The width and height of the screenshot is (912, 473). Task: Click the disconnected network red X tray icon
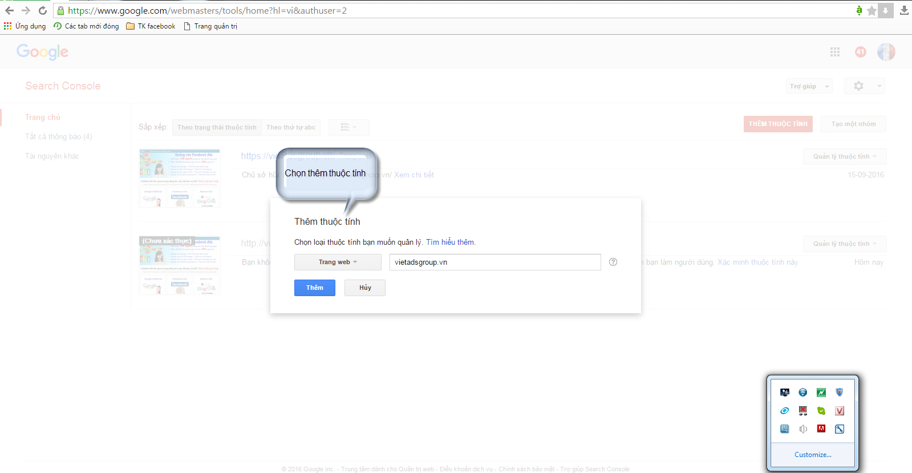click(803, 411)
